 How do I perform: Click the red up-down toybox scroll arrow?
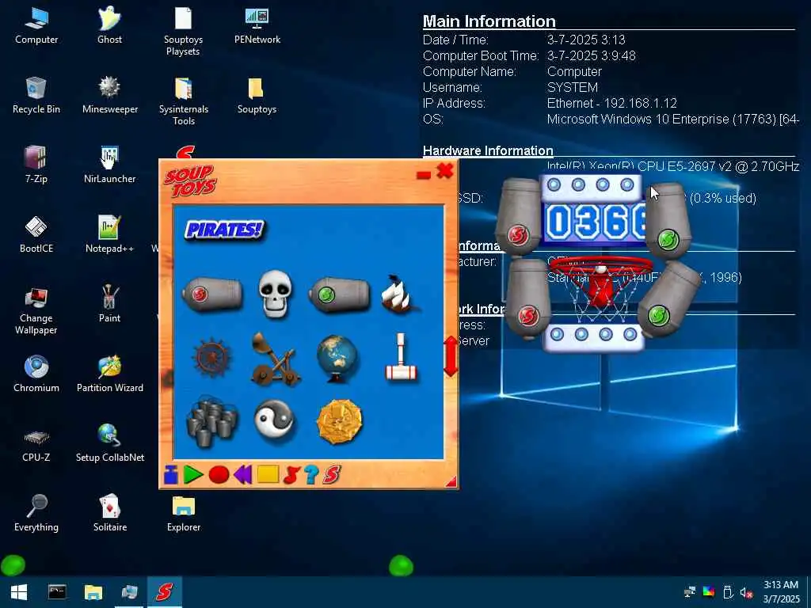[x=451, y=356]
